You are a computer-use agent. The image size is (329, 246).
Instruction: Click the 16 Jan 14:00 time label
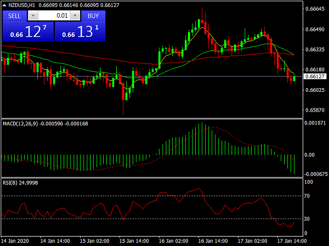click(x=213, y=241)
